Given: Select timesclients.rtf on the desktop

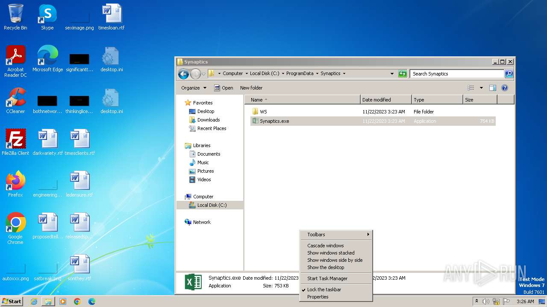Looking at the screenshot, I should pos(79,142).
